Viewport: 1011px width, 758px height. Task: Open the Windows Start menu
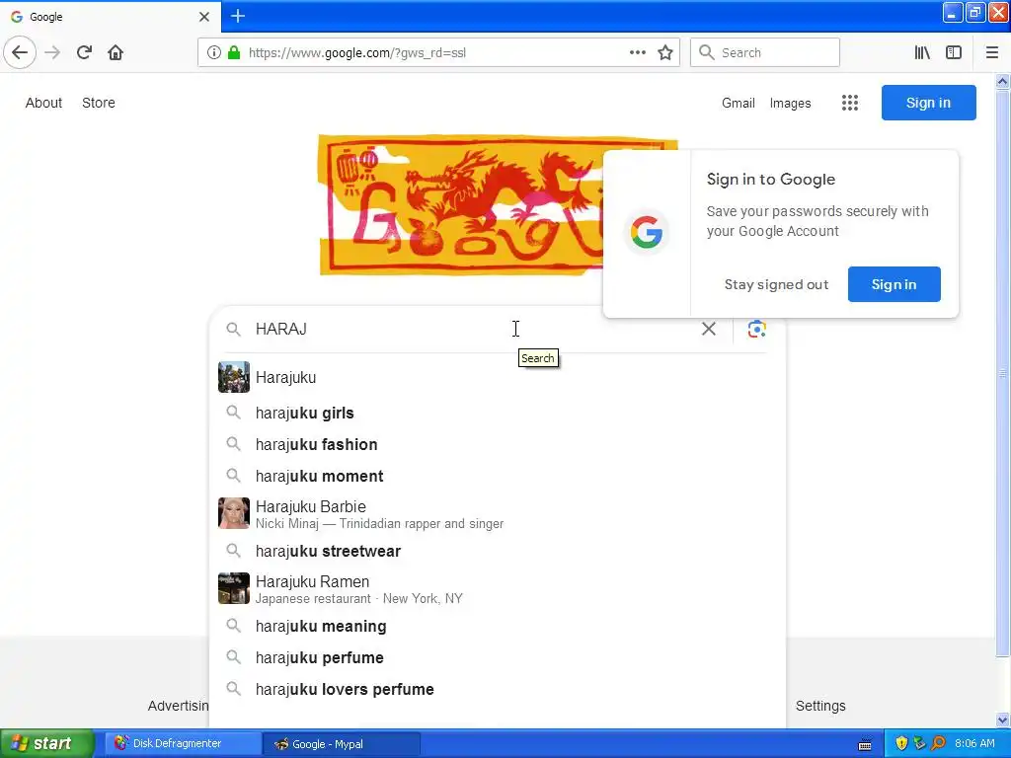(47, 743)
